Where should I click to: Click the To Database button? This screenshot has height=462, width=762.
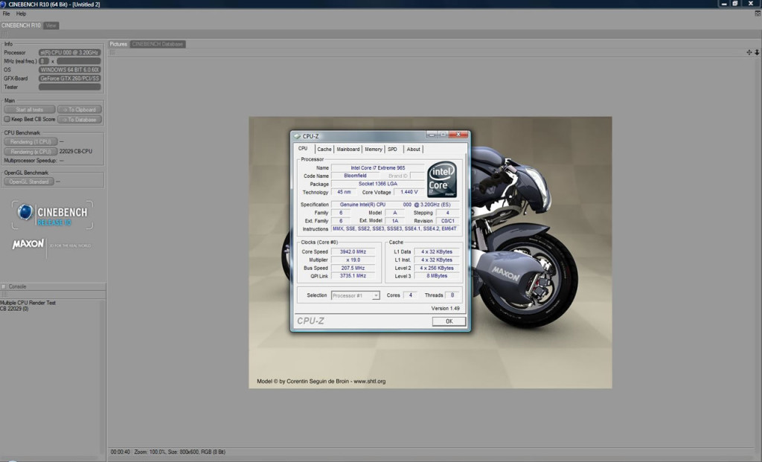[x=80, y=120]
